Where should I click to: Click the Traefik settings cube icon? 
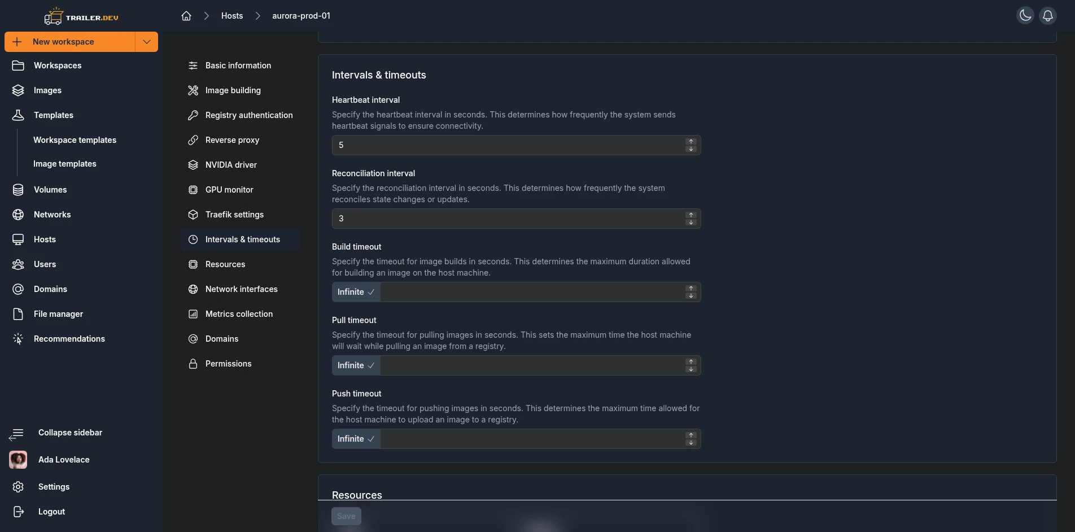[193, 215]
